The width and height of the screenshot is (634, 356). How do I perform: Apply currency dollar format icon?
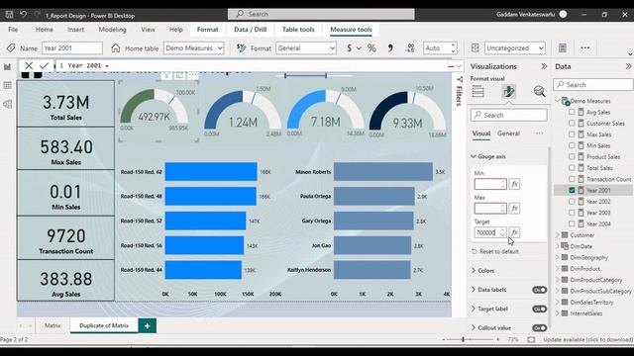(x=350, y=48)
